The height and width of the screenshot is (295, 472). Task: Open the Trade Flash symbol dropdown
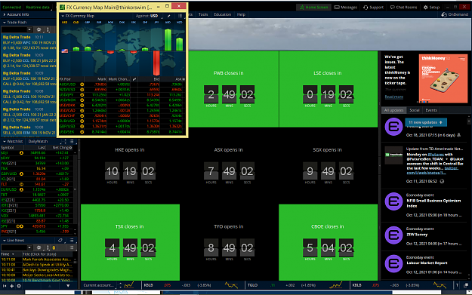tap(29, 29)
